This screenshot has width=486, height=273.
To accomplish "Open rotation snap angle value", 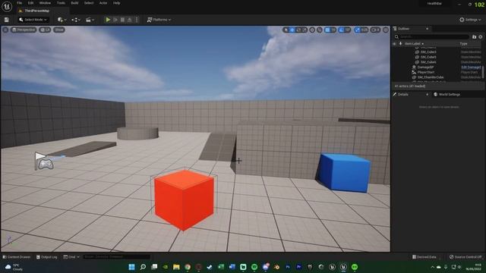I will click(348, 30).
